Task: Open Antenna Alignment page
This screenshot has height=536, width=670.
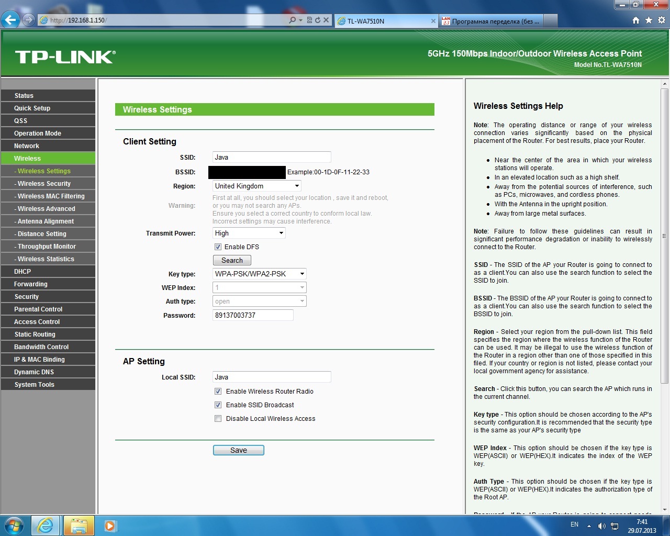Action: pos(48,221)
